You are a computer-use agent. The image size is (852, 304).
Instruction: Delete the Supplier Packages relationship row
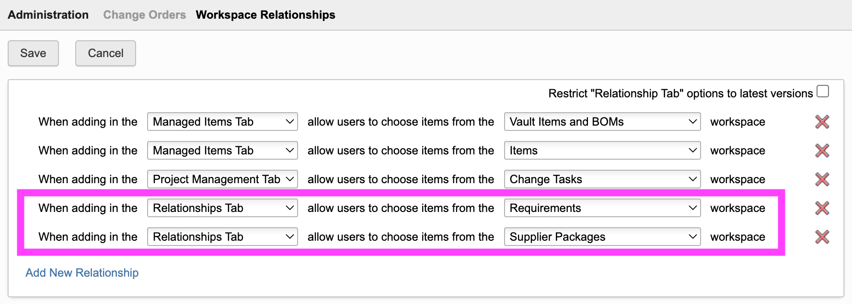pos(822,237)
